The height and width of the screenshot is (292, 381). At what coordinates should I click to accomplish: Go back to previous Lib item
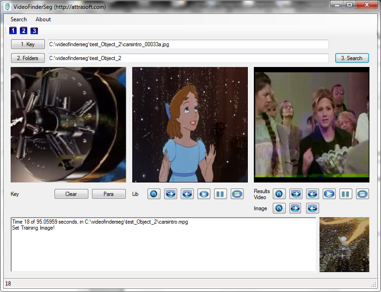point(187,194)
